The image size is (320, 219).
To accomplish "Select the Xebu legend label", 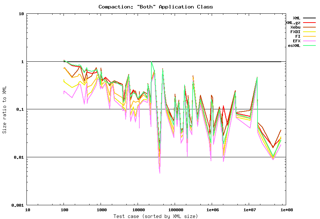I will coord(295,27).
